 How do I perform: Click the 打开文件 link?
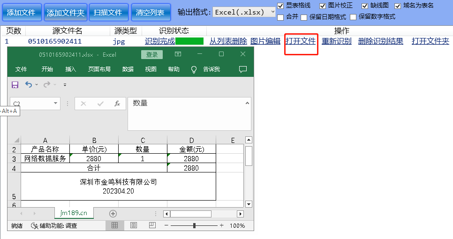click(301, 41)
